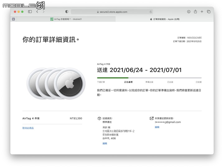Click the 你的訂單詳細資訊 heading
Screen dimensions: 224x168
pos(51,39)
